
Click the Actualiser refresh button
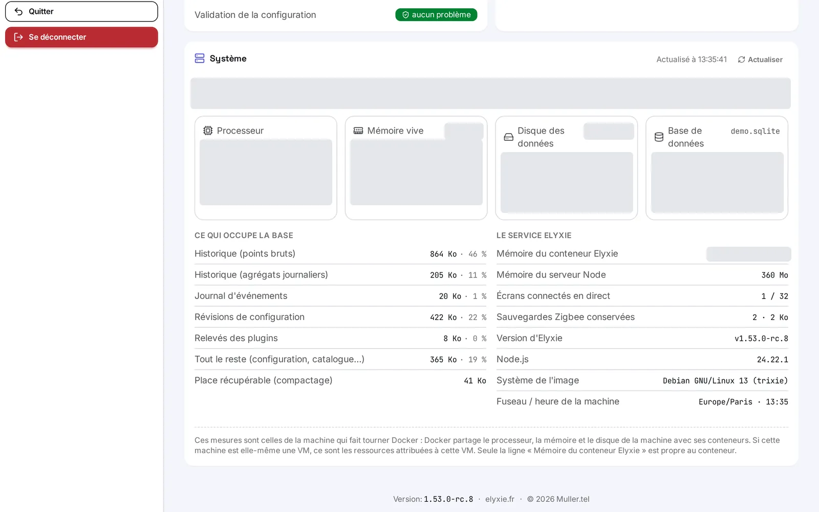point(760,59)
